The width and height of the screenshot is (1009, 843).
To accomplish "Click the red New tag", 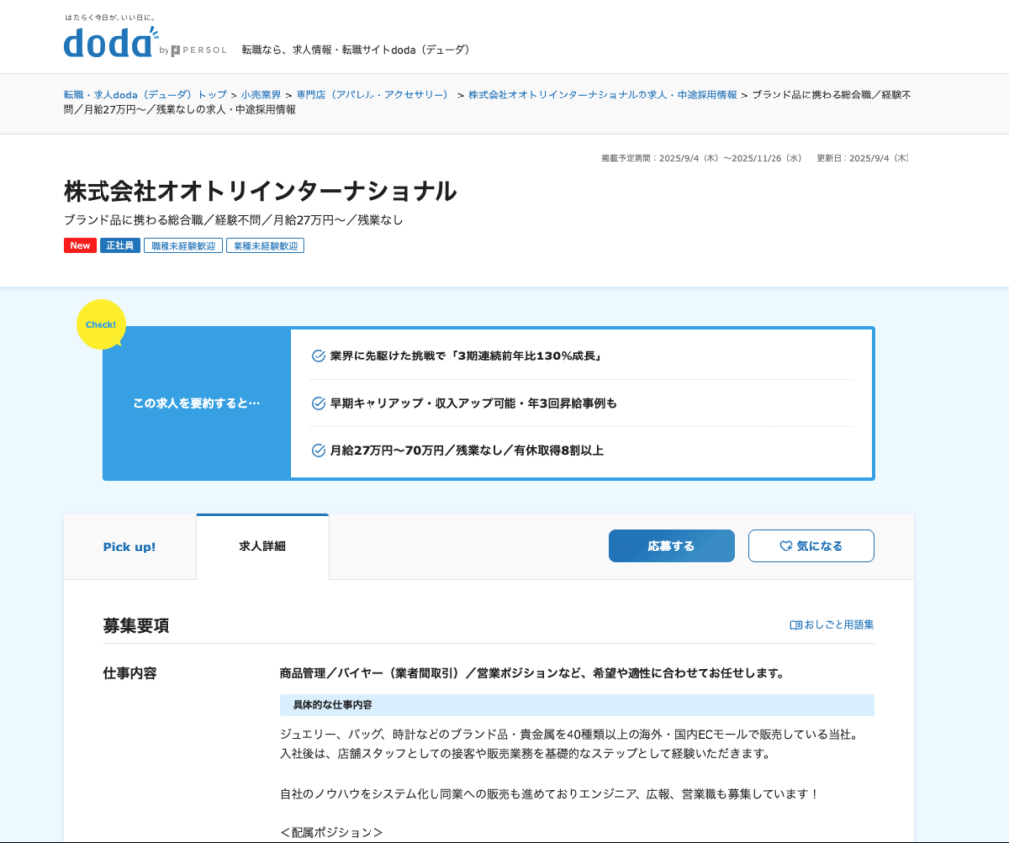I will coord(80,245).
